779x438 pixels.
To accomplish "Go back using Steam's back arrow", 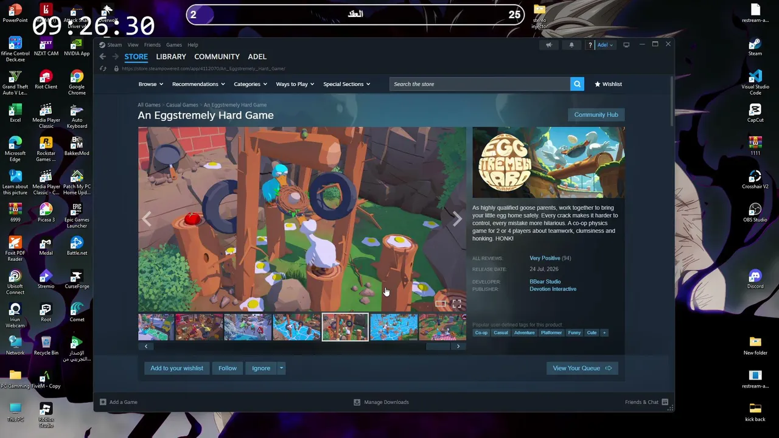I will tap(103, 57).
